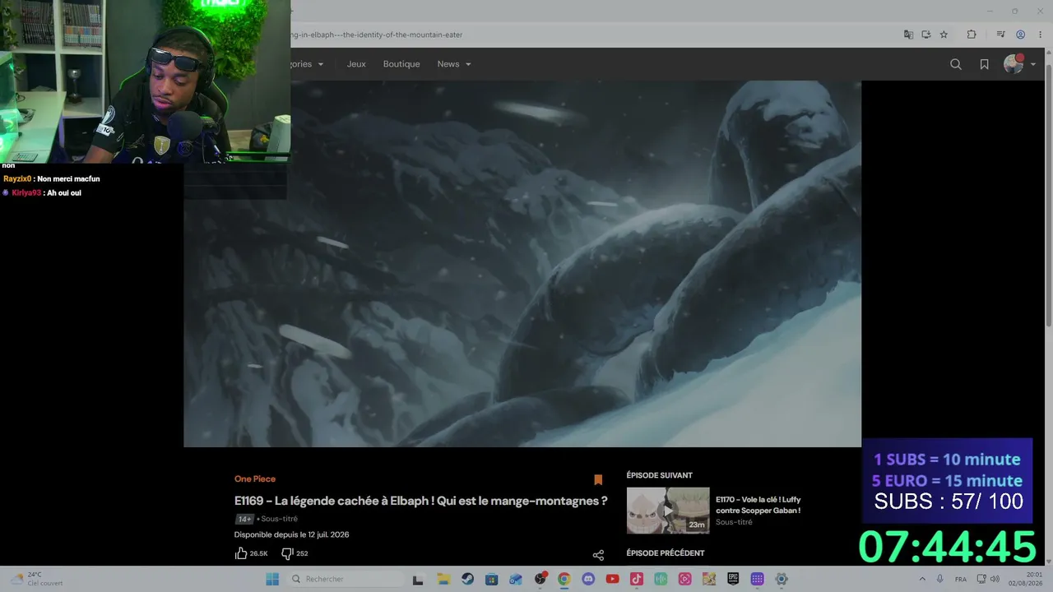This screenshot has width=1053, height=592.
Task: Open the Crunchyroll profile avatar
Action: click(1013, 64)
